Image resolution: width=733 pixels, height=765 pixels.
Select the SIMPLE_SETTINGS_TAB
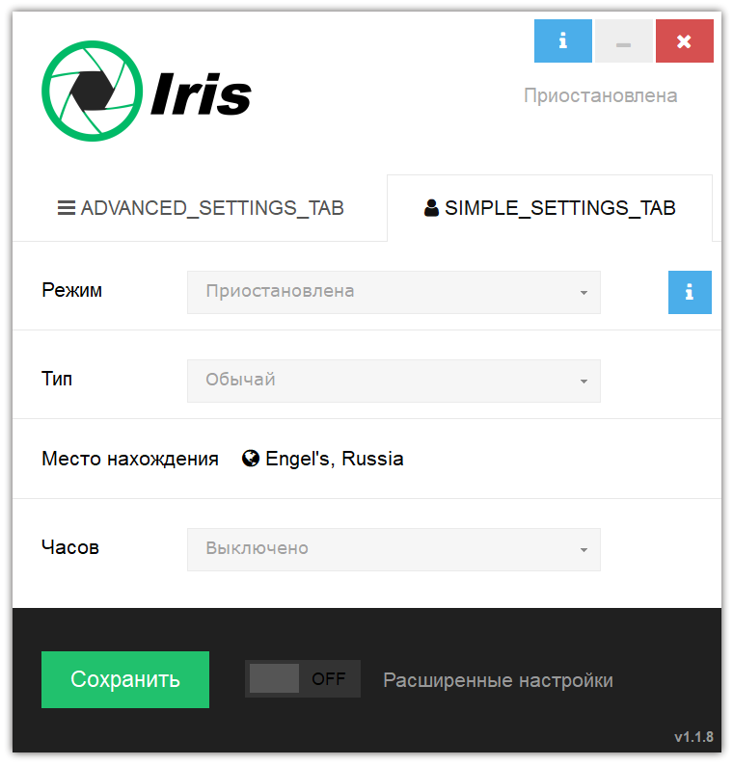(550, 208)
